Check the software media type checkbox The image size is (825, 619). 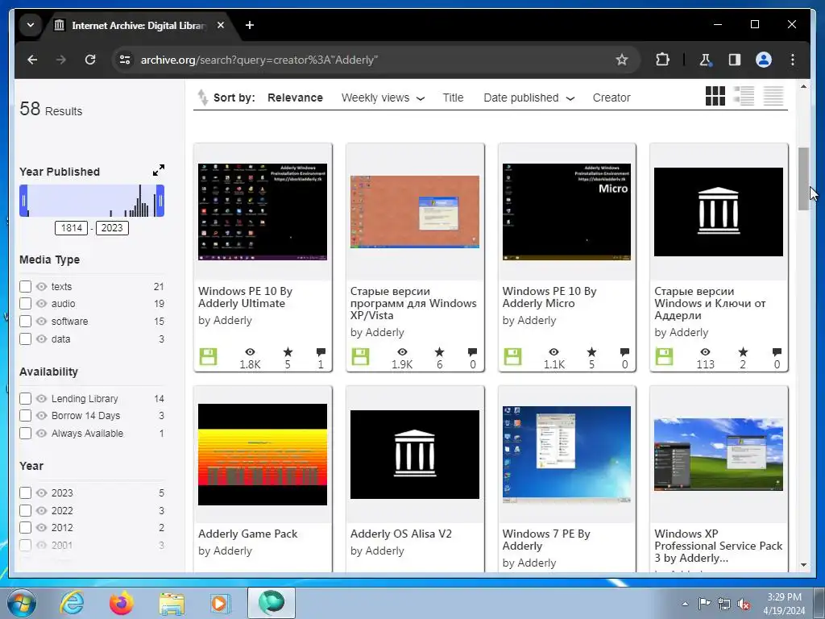(25, 321)
